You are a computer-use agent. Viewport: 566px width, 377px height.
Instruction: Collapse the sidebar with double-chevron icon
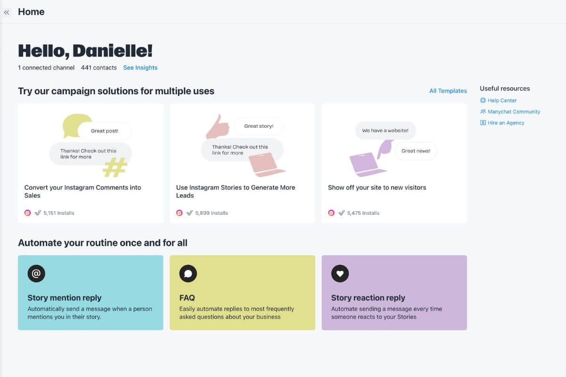point(7,12)
